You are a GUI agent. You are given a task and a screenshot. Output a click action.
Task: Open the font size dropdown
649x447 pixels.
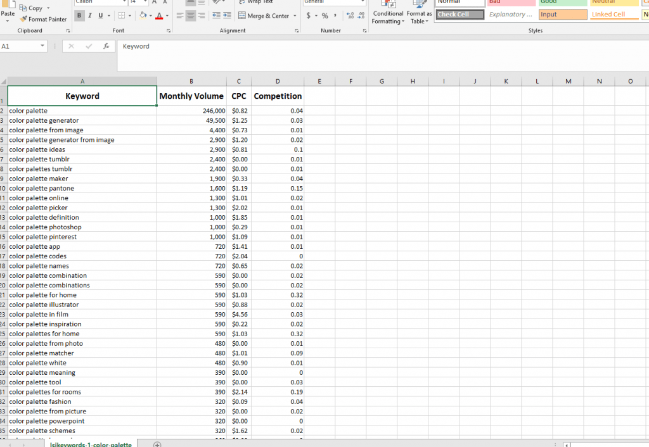(144, 2)
